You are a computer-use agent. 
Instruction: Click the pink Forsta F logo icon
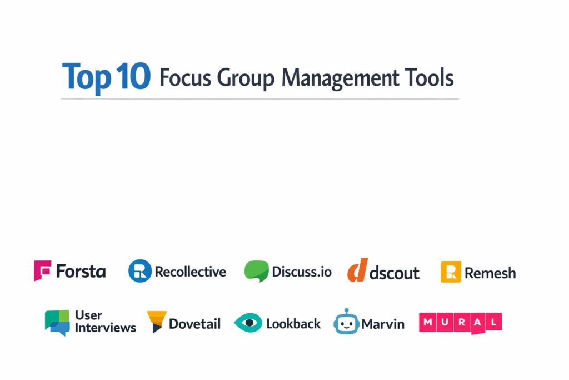coord(42,270)
